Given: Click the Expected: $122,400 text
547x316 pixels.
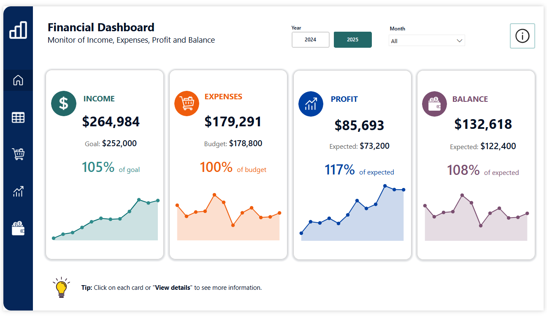Looking at the screenshot, I should pos(483,147).
